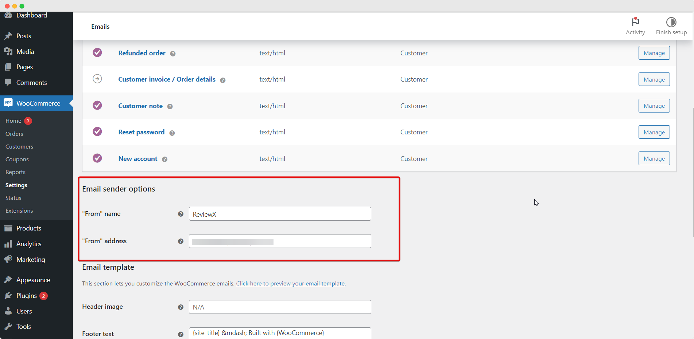
Task: Click the Media icon in the sidebar
Action: (8, 51)
